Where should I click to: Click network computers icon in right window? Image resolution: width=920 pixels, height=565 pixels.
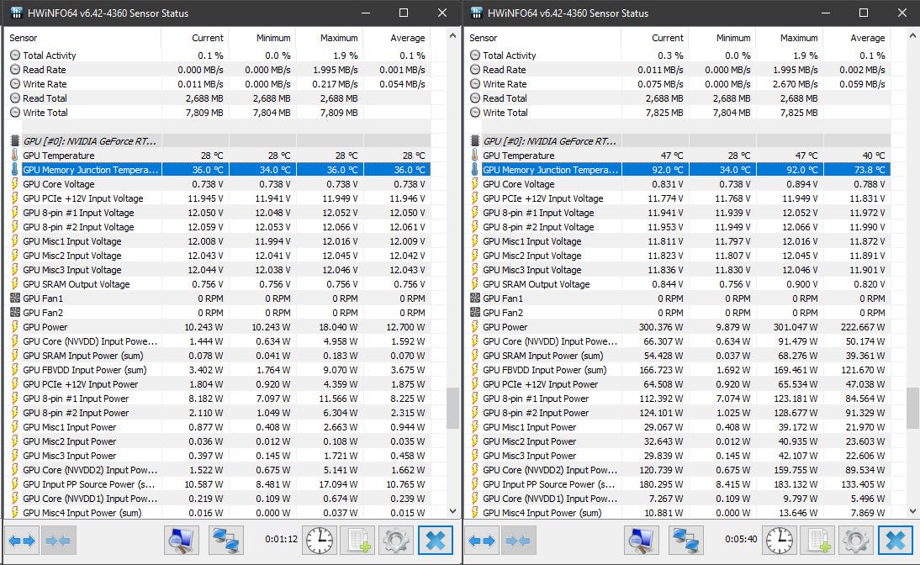(x=686, y=540)
